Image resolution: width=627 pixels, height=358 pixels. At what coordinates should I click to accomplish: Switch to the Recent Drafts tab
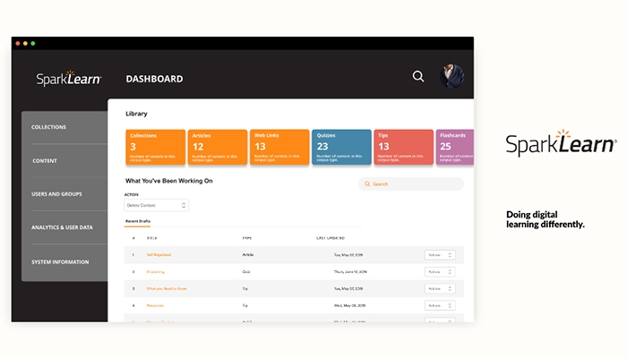pos(138,221)
